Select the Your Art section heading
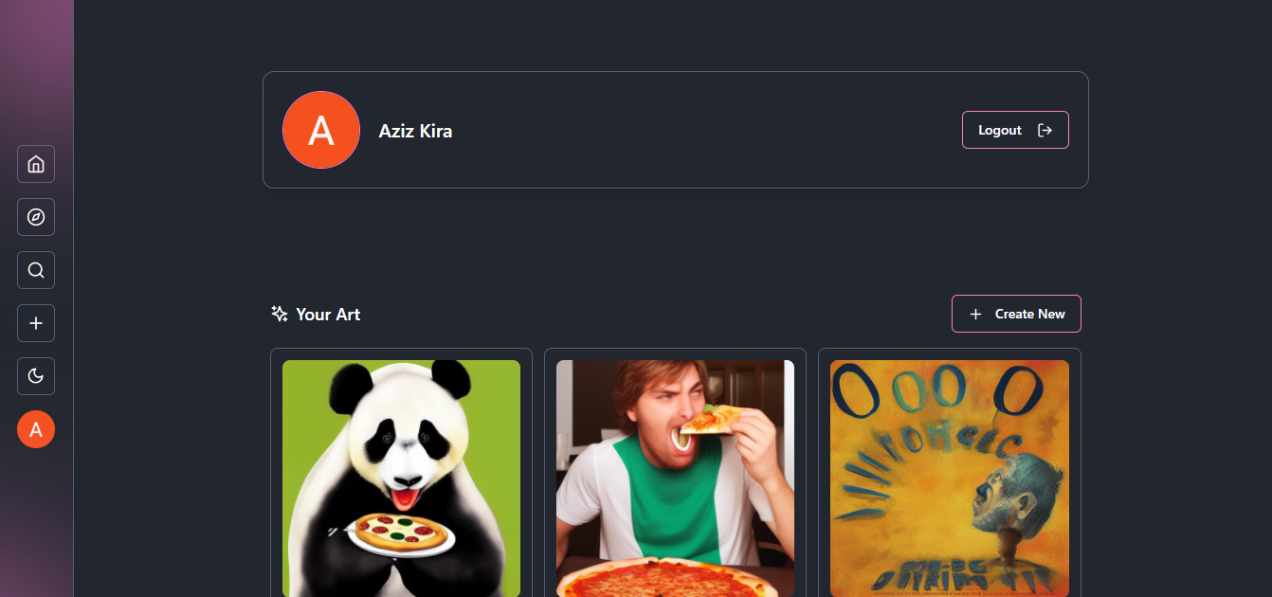 click(328, 315)
